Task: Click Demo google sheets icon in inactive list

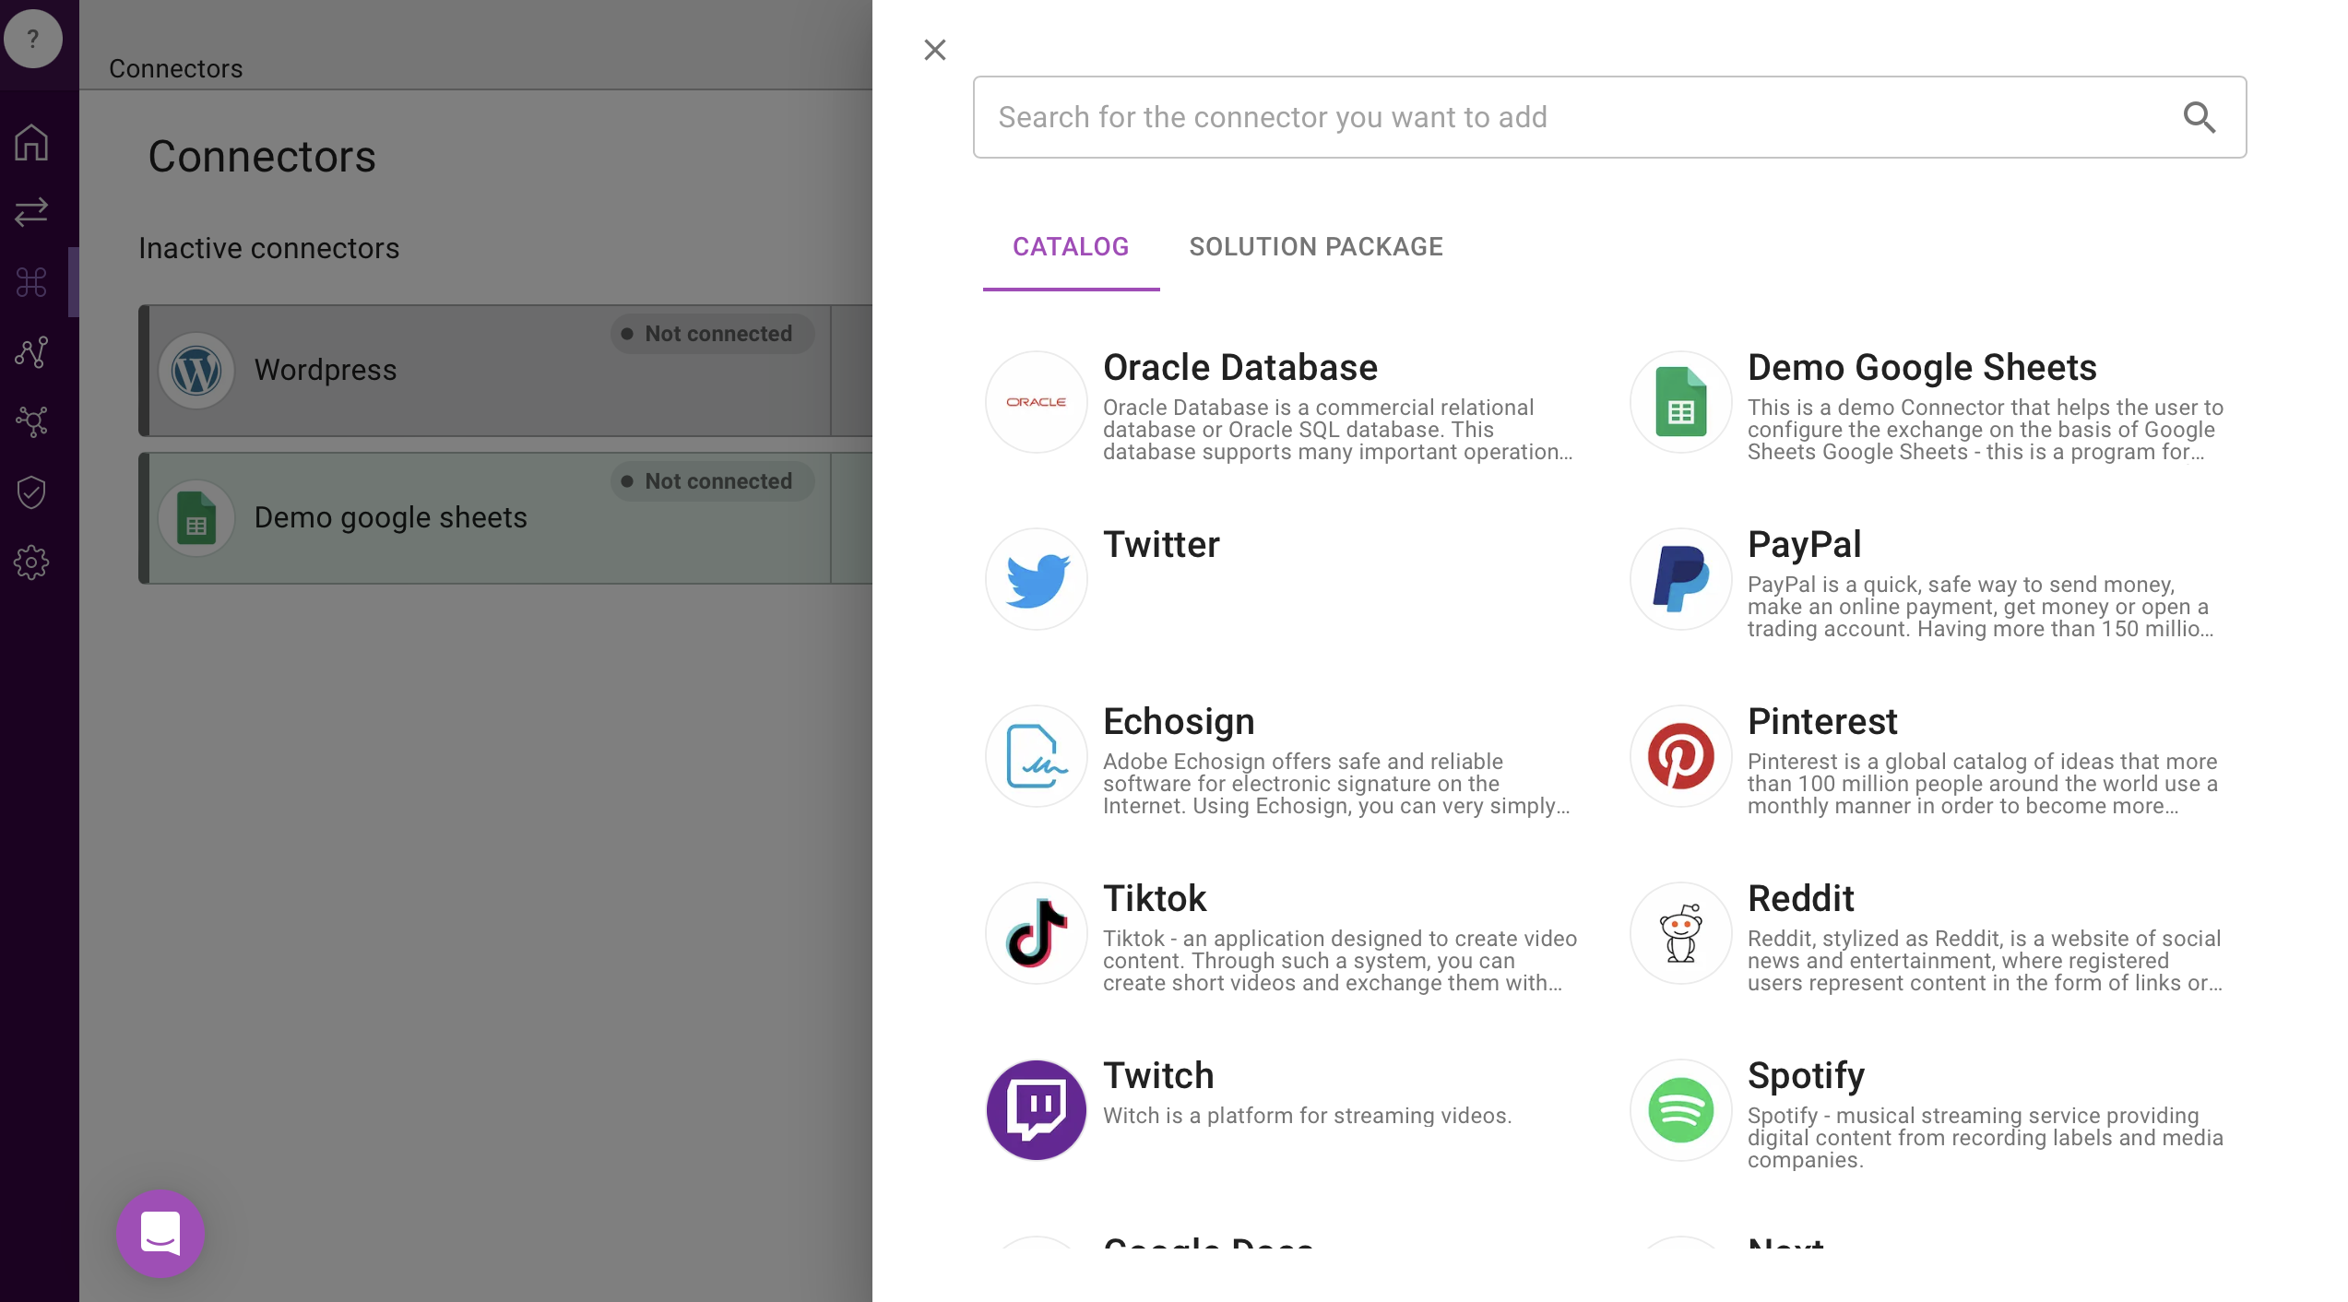Action: point(196,518)
